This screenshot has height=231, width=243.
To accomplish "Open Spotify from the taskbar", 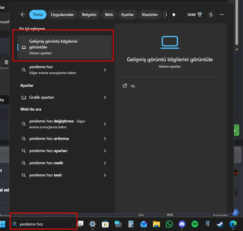I will 195,224.
